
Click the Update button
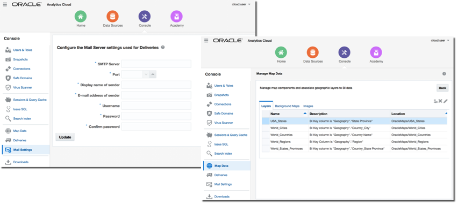click(65, 137)
